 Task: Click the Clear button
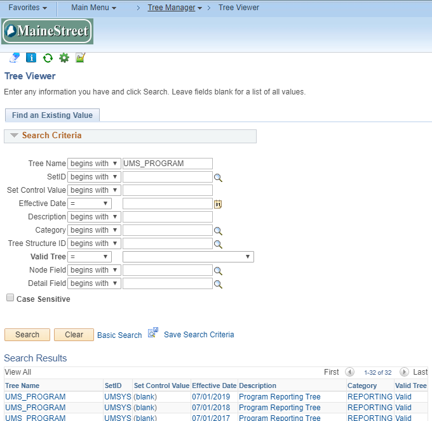[74, 335]
